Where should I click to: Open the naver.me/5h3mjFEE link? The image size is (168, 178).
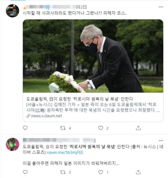[65, 152]
